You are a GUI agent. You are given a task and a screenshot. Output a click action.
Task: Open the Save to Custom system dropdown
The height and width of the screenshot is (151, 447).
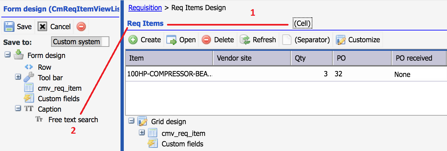(80, 42)
